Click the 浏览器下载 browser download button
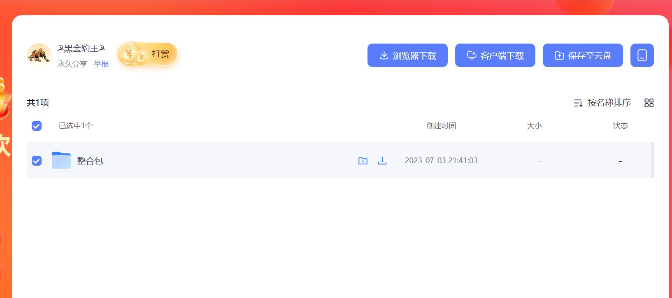The width and height of the screenshot is (672, 298). click(x=407, y=55)
